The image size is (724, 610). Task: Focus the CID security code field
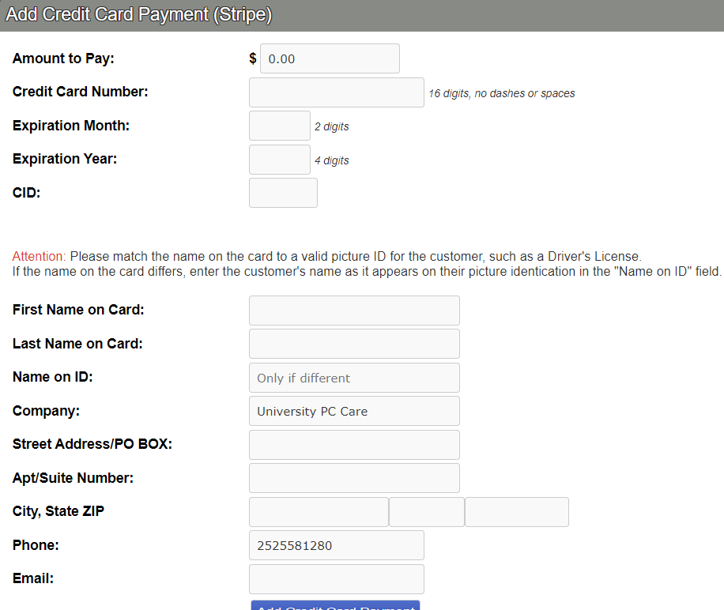pyautogui.click(x=283, y=193)
